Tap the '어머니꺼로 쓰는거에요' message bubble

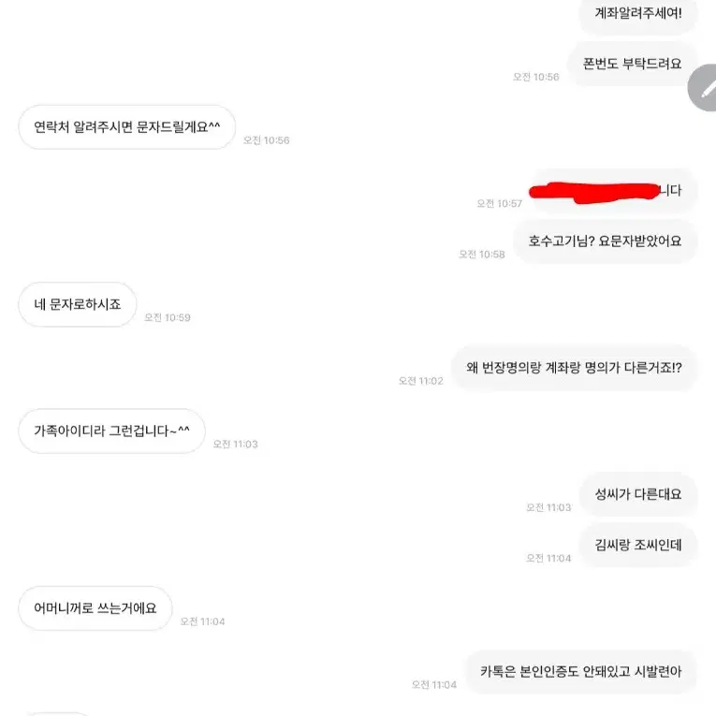[95, 608]
